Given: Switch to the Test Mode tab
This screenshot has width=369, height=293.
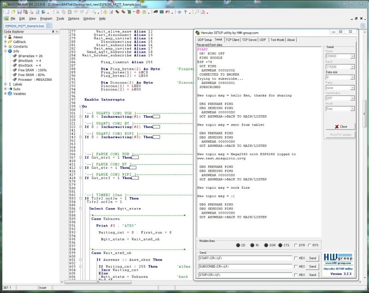Looking at the screenshot, I should 277,40.
